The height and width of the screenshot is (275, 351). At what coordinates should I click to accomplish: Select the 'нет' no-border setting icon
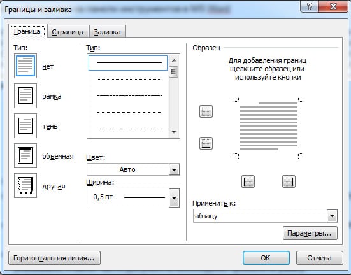25,66
